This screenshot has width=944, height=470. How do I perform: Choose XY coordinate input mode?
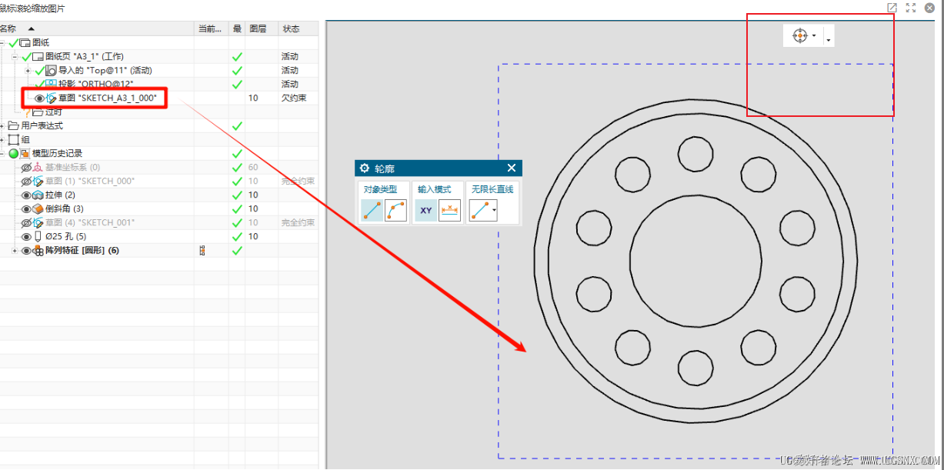coord(425,211)
